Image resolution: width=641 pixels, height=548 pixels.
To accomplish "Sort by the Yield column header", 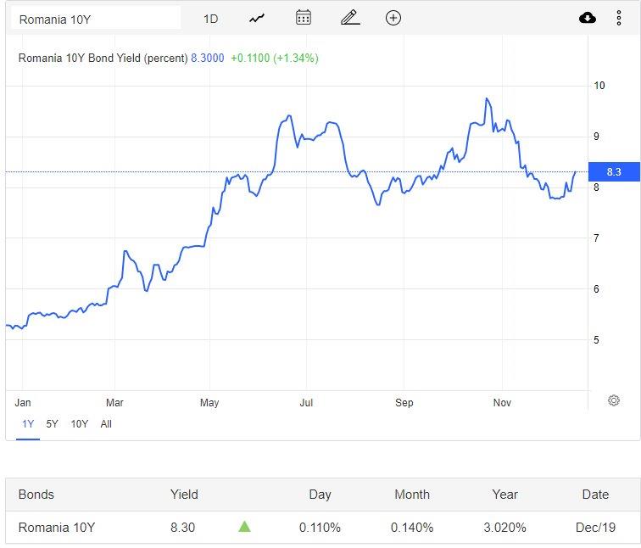I will click(184, 495).
